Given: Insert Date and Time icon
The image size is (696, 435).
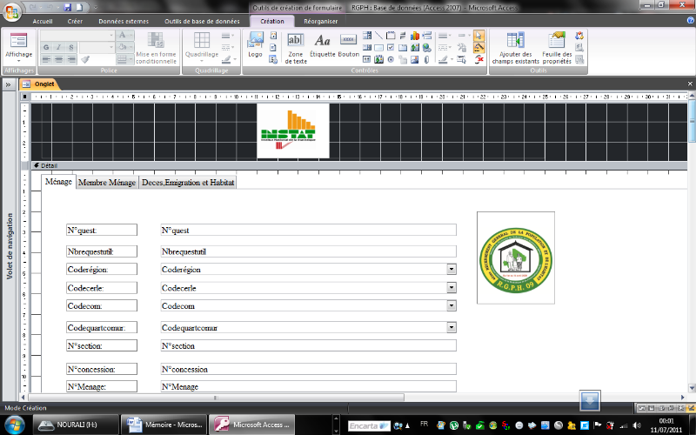Looking at the screenshot, I should 273,59.
